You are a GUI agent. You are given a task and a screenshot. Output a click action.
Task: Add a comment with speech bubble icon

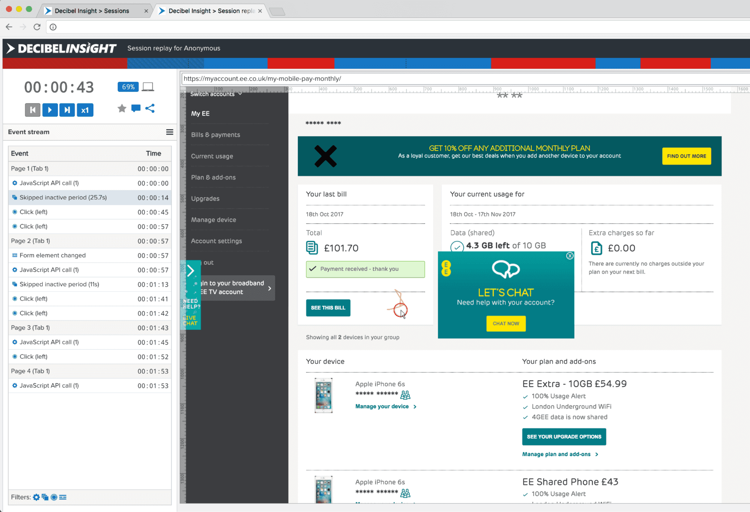click(x=136, y=108)
